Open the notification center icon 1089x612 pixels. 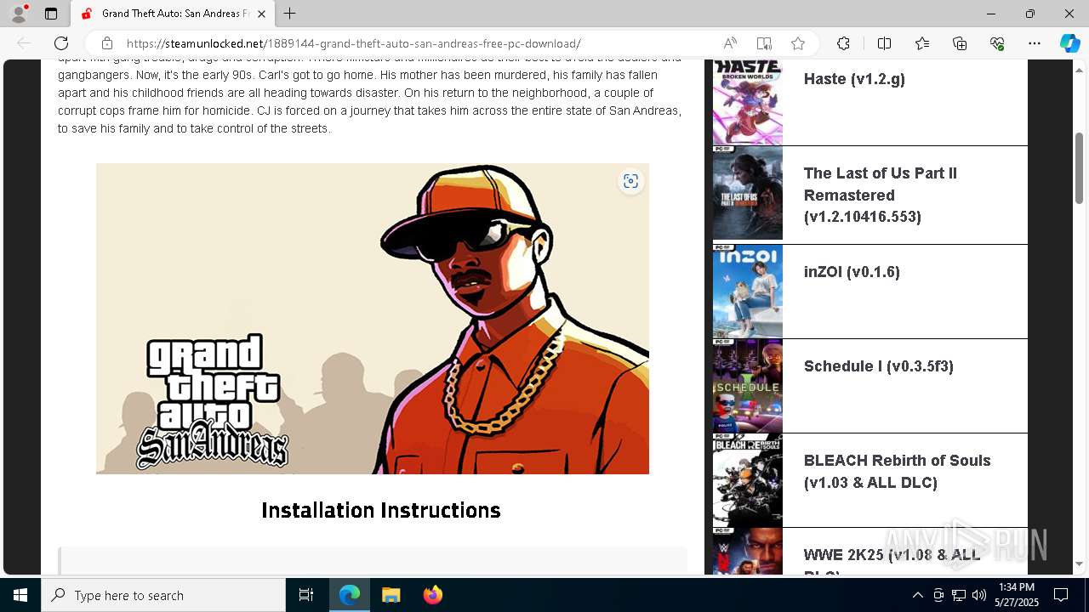click(1062, 595)
